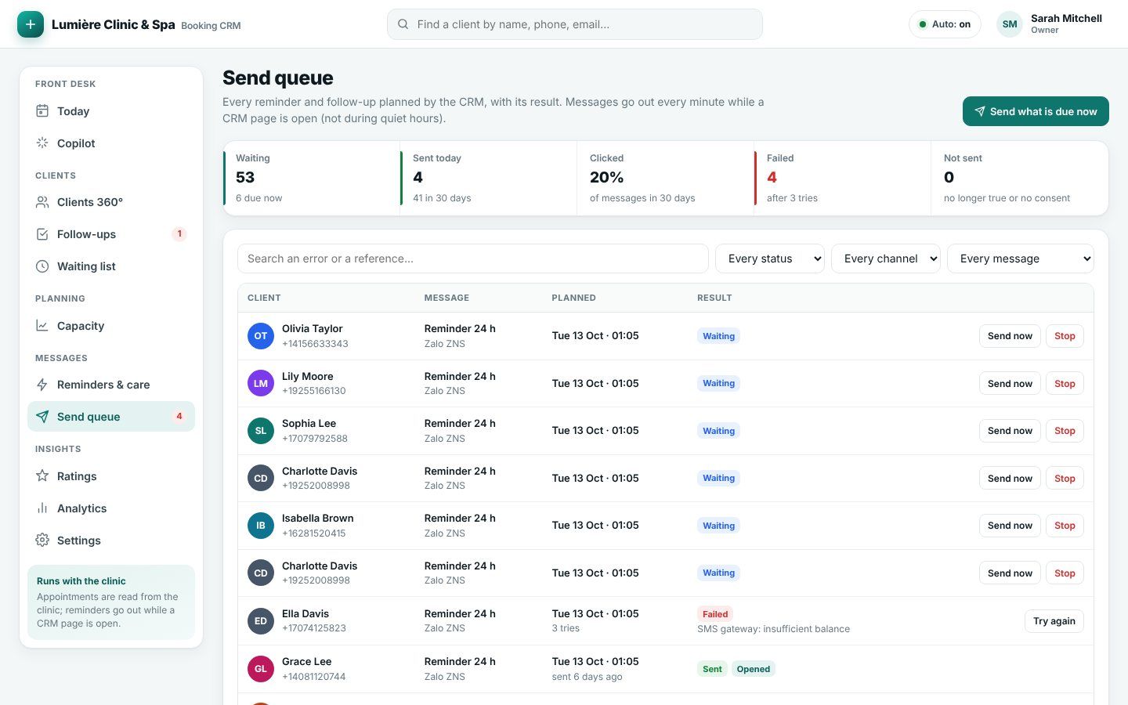The width and height of the screenshot is (1128, 705).
Task: Open Follow-ups in the sidebar
Action: click(111, 234)
